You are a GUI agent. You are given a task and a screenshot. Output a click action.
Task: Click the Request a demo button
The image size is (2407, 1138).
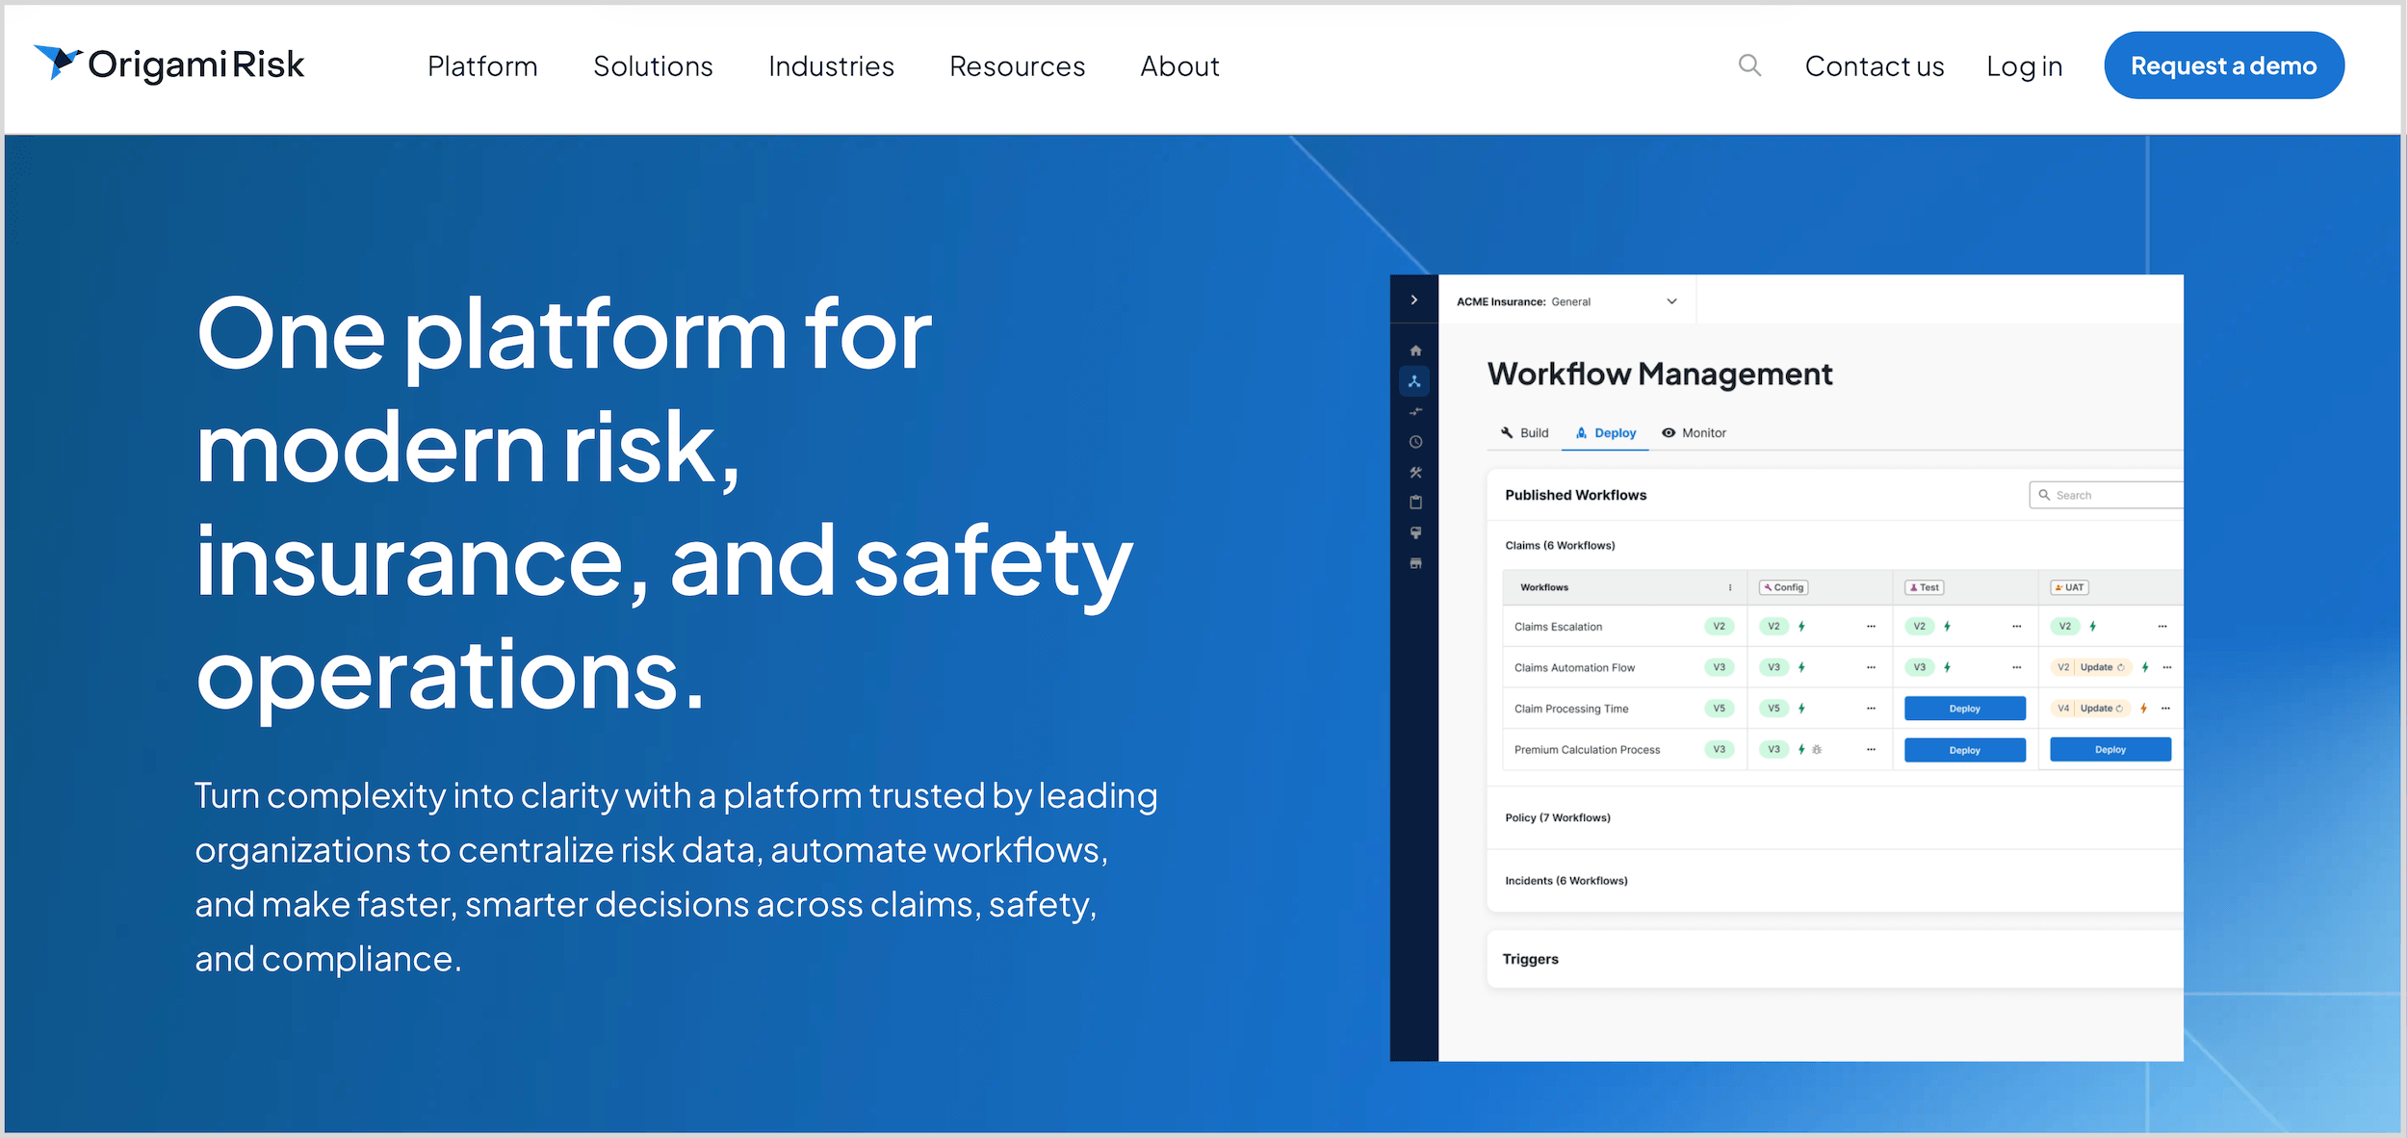[x=2223, y=65]
